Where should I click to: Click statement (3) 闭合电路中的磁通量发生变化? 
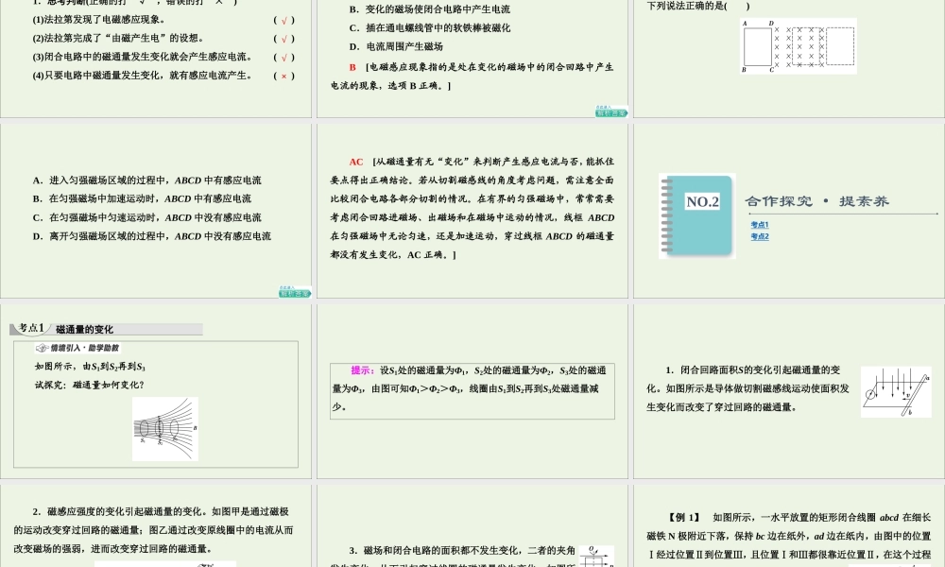[143, 57]
